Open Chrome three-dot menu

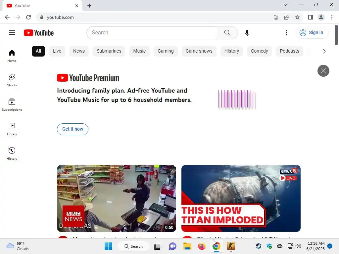[332, 17]
